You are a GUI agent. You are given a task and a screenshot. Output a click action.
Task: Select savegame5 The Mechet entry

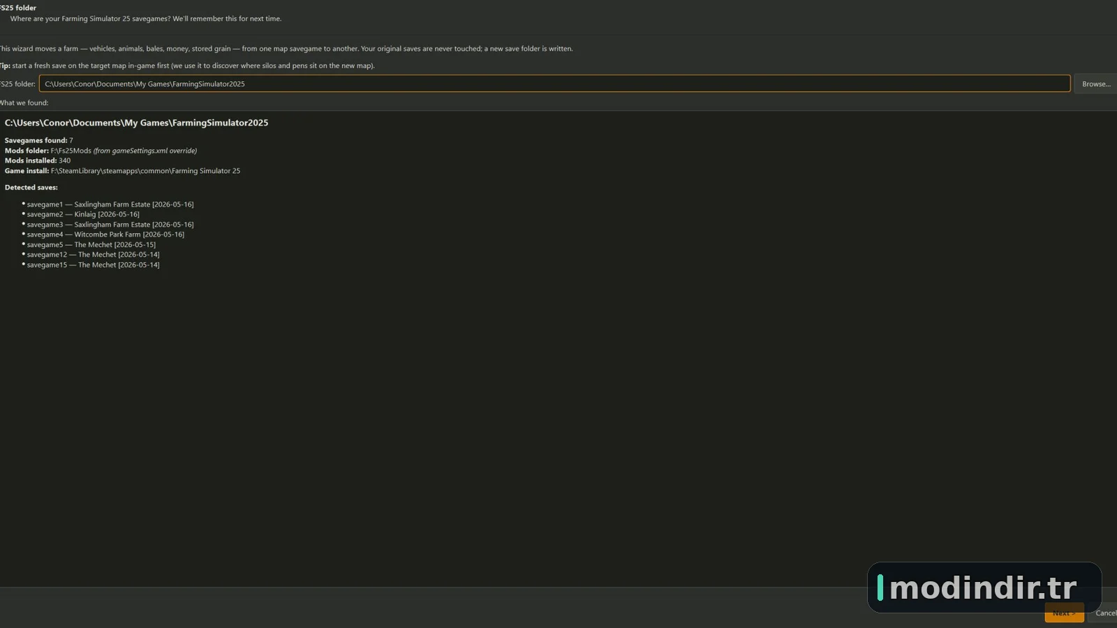91,245
